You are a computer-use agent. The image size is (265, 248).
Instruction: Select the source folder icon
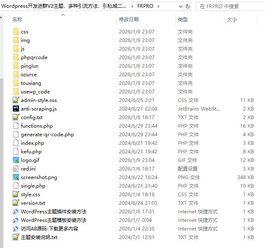click(x=16, y=74)
